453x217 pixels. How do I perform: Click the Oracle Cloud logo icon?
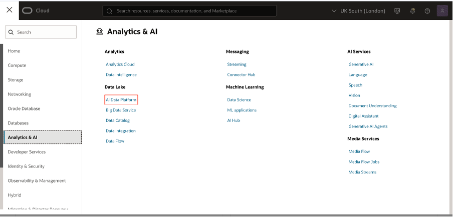(27, 10)
